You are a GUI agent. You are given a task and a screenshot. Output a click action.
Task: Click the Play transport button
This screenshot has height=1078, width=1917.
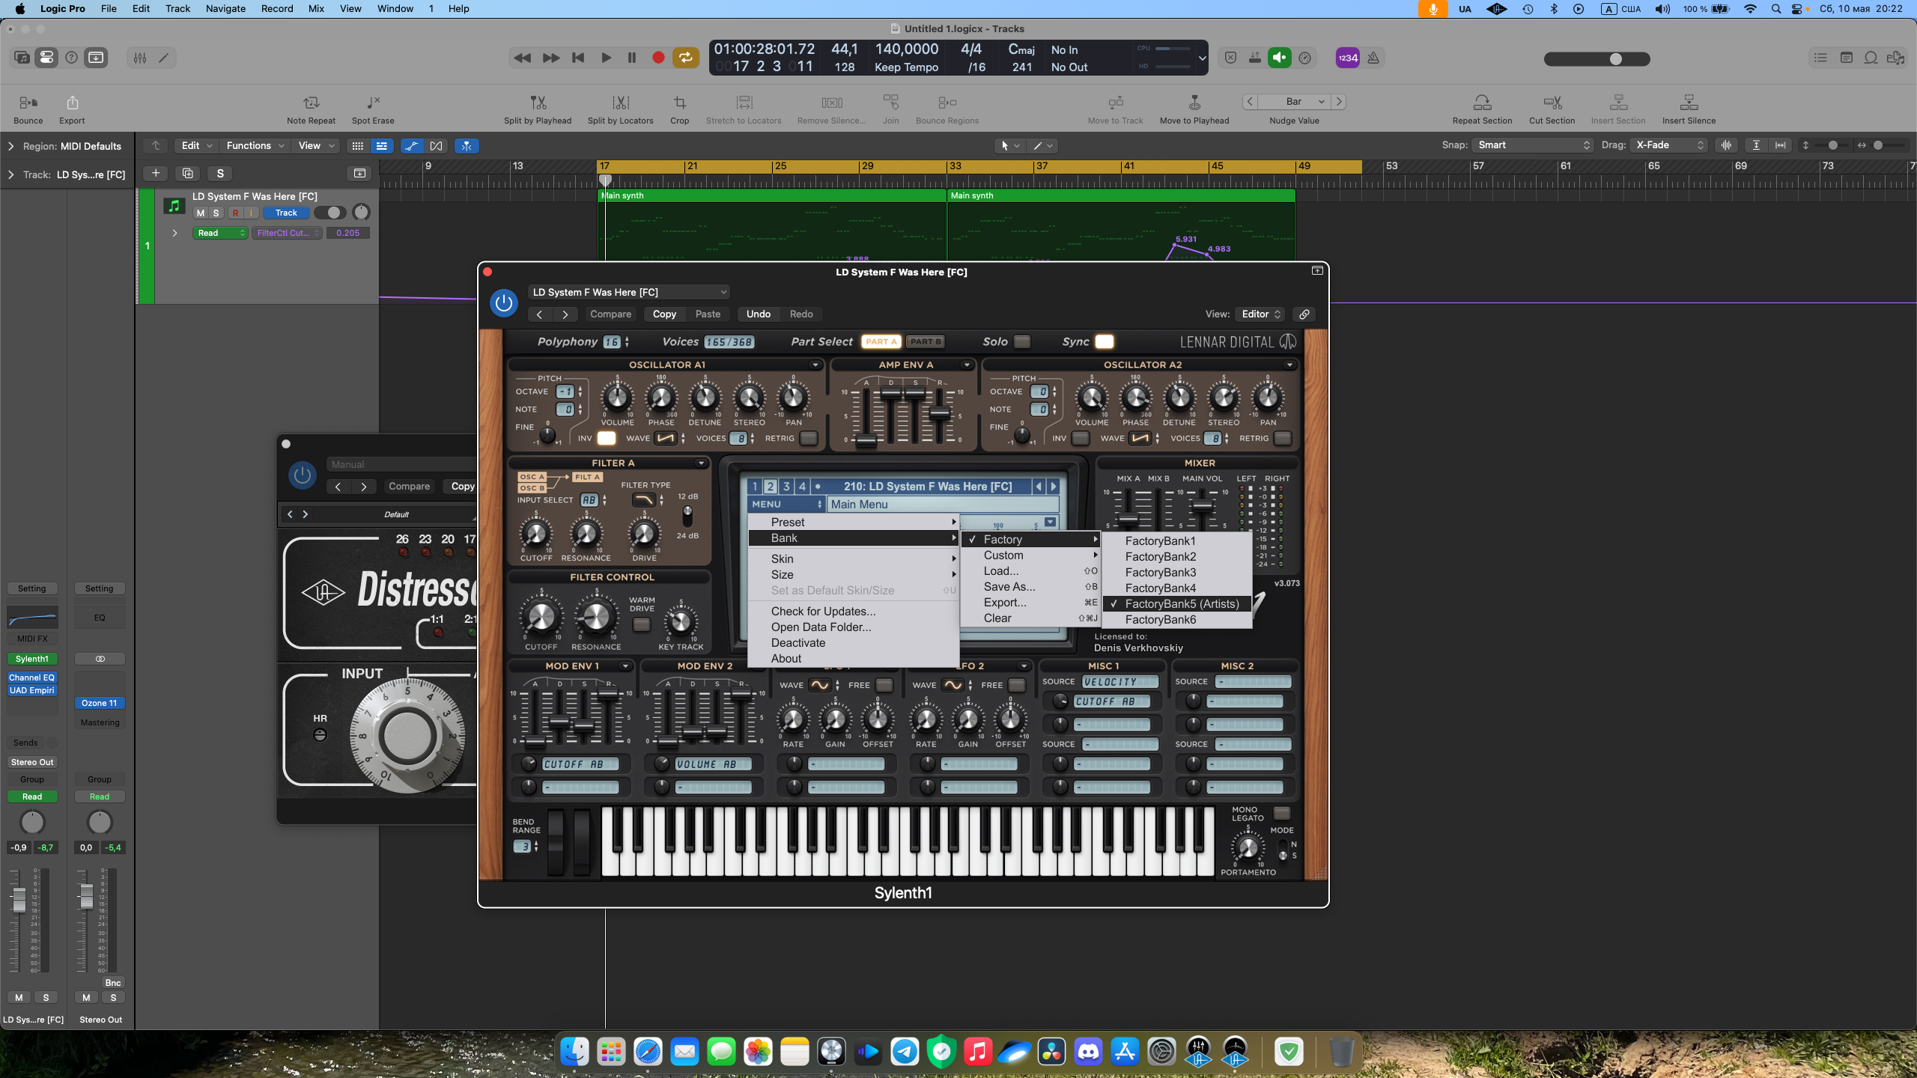pyautogui.click(x=606, y=58)
